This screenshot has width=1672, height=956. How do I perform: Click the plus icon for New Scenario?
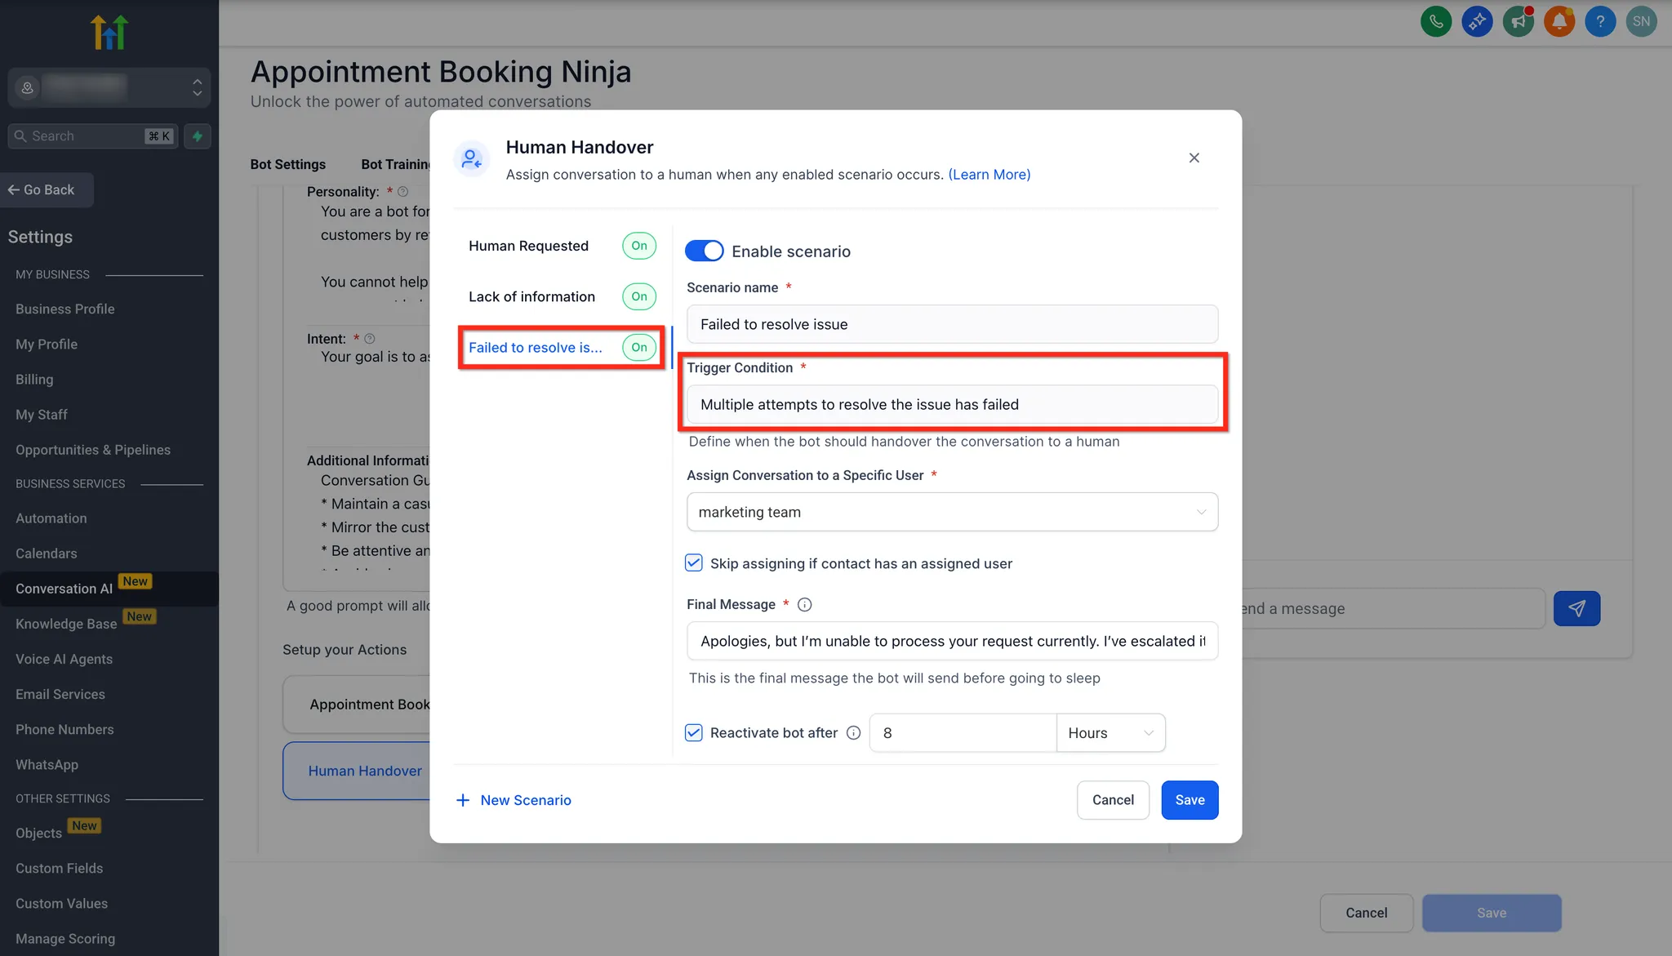pyautogui.click(x=463, y=800)
